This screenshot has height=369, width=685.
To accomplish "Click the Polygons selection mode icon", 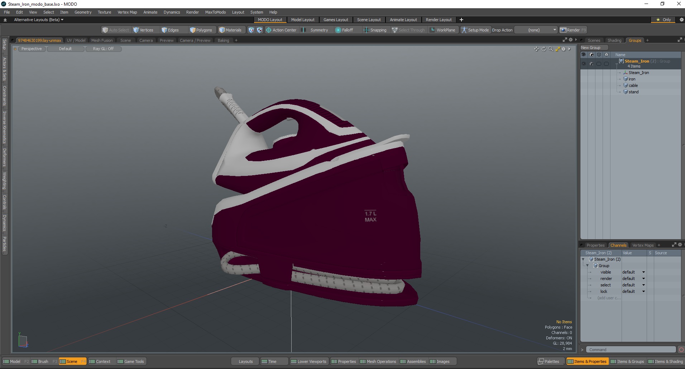I will 192,30.
